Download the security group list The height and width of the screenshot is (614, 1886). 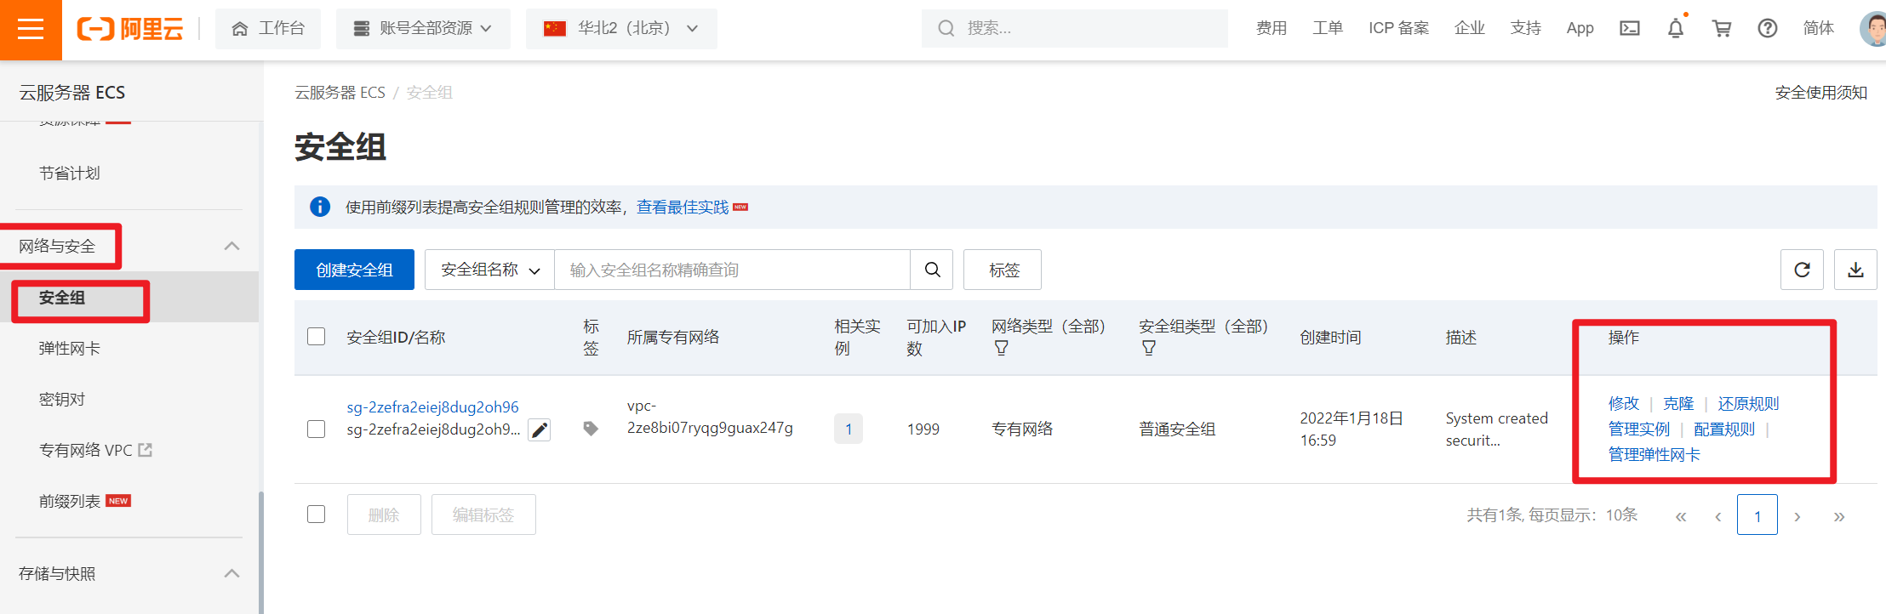point(1855,270)
